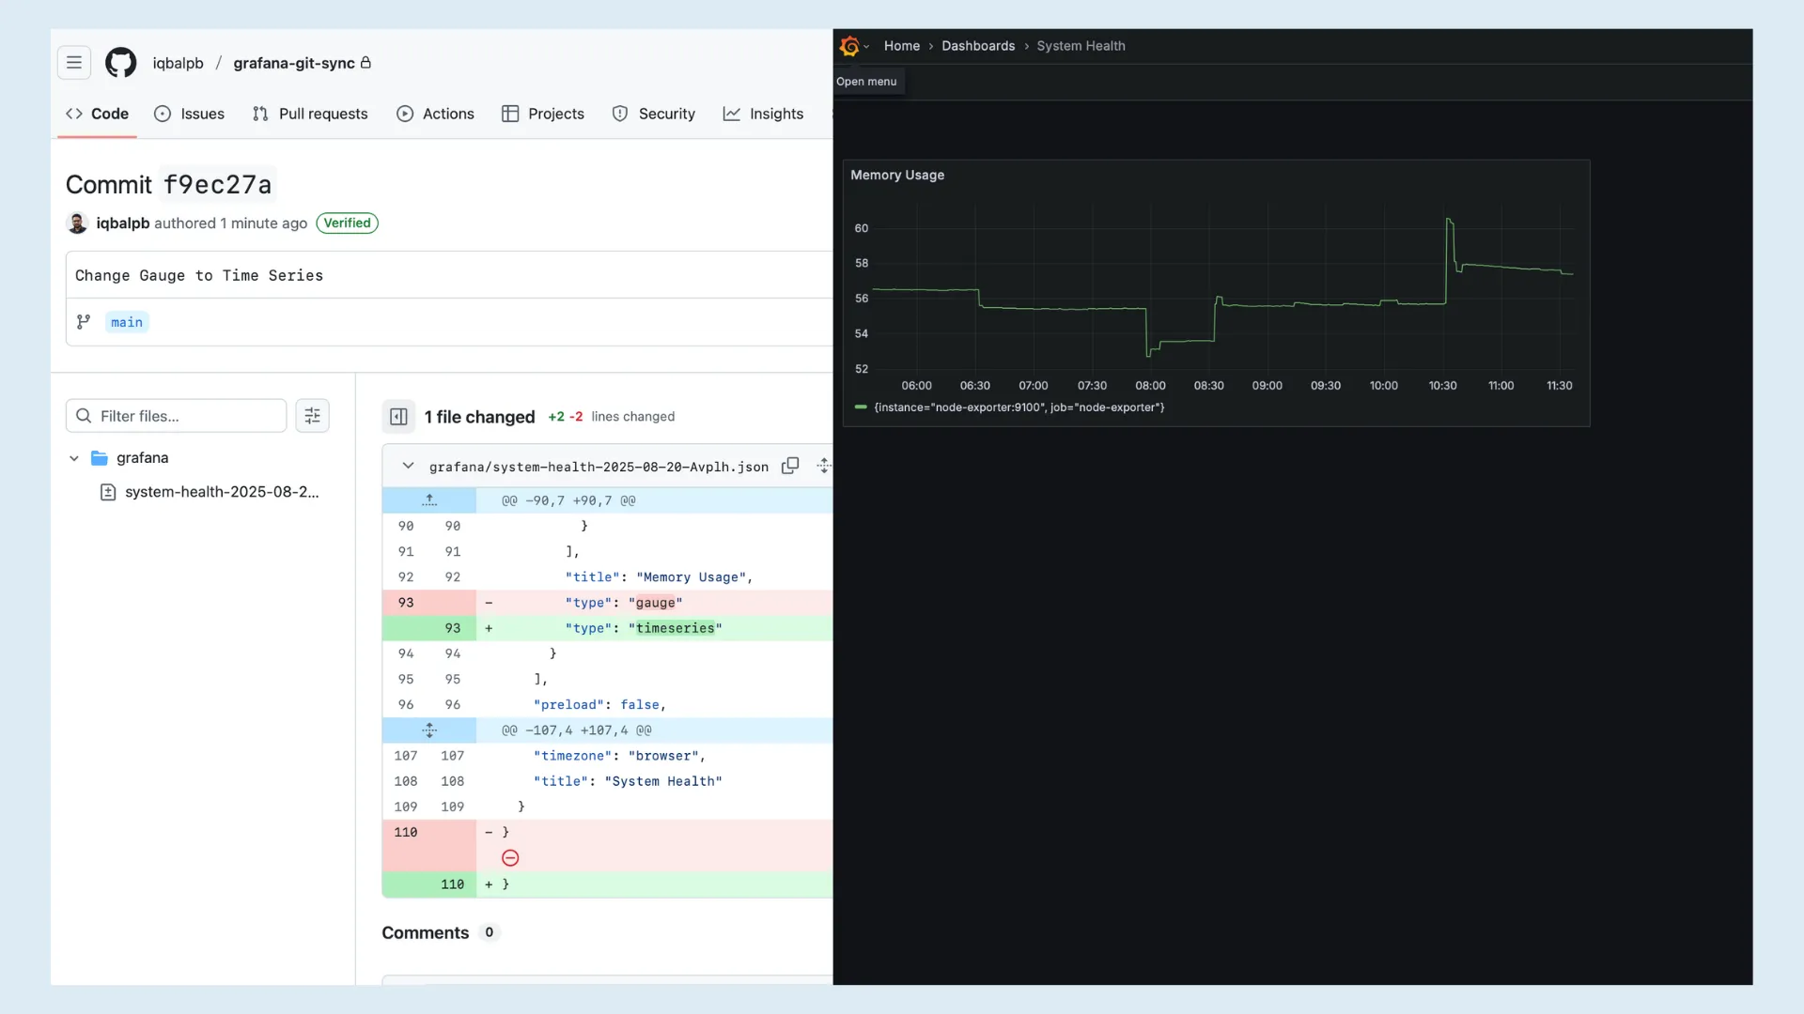Click the GitHub Octocat logo

pos(120,63)
